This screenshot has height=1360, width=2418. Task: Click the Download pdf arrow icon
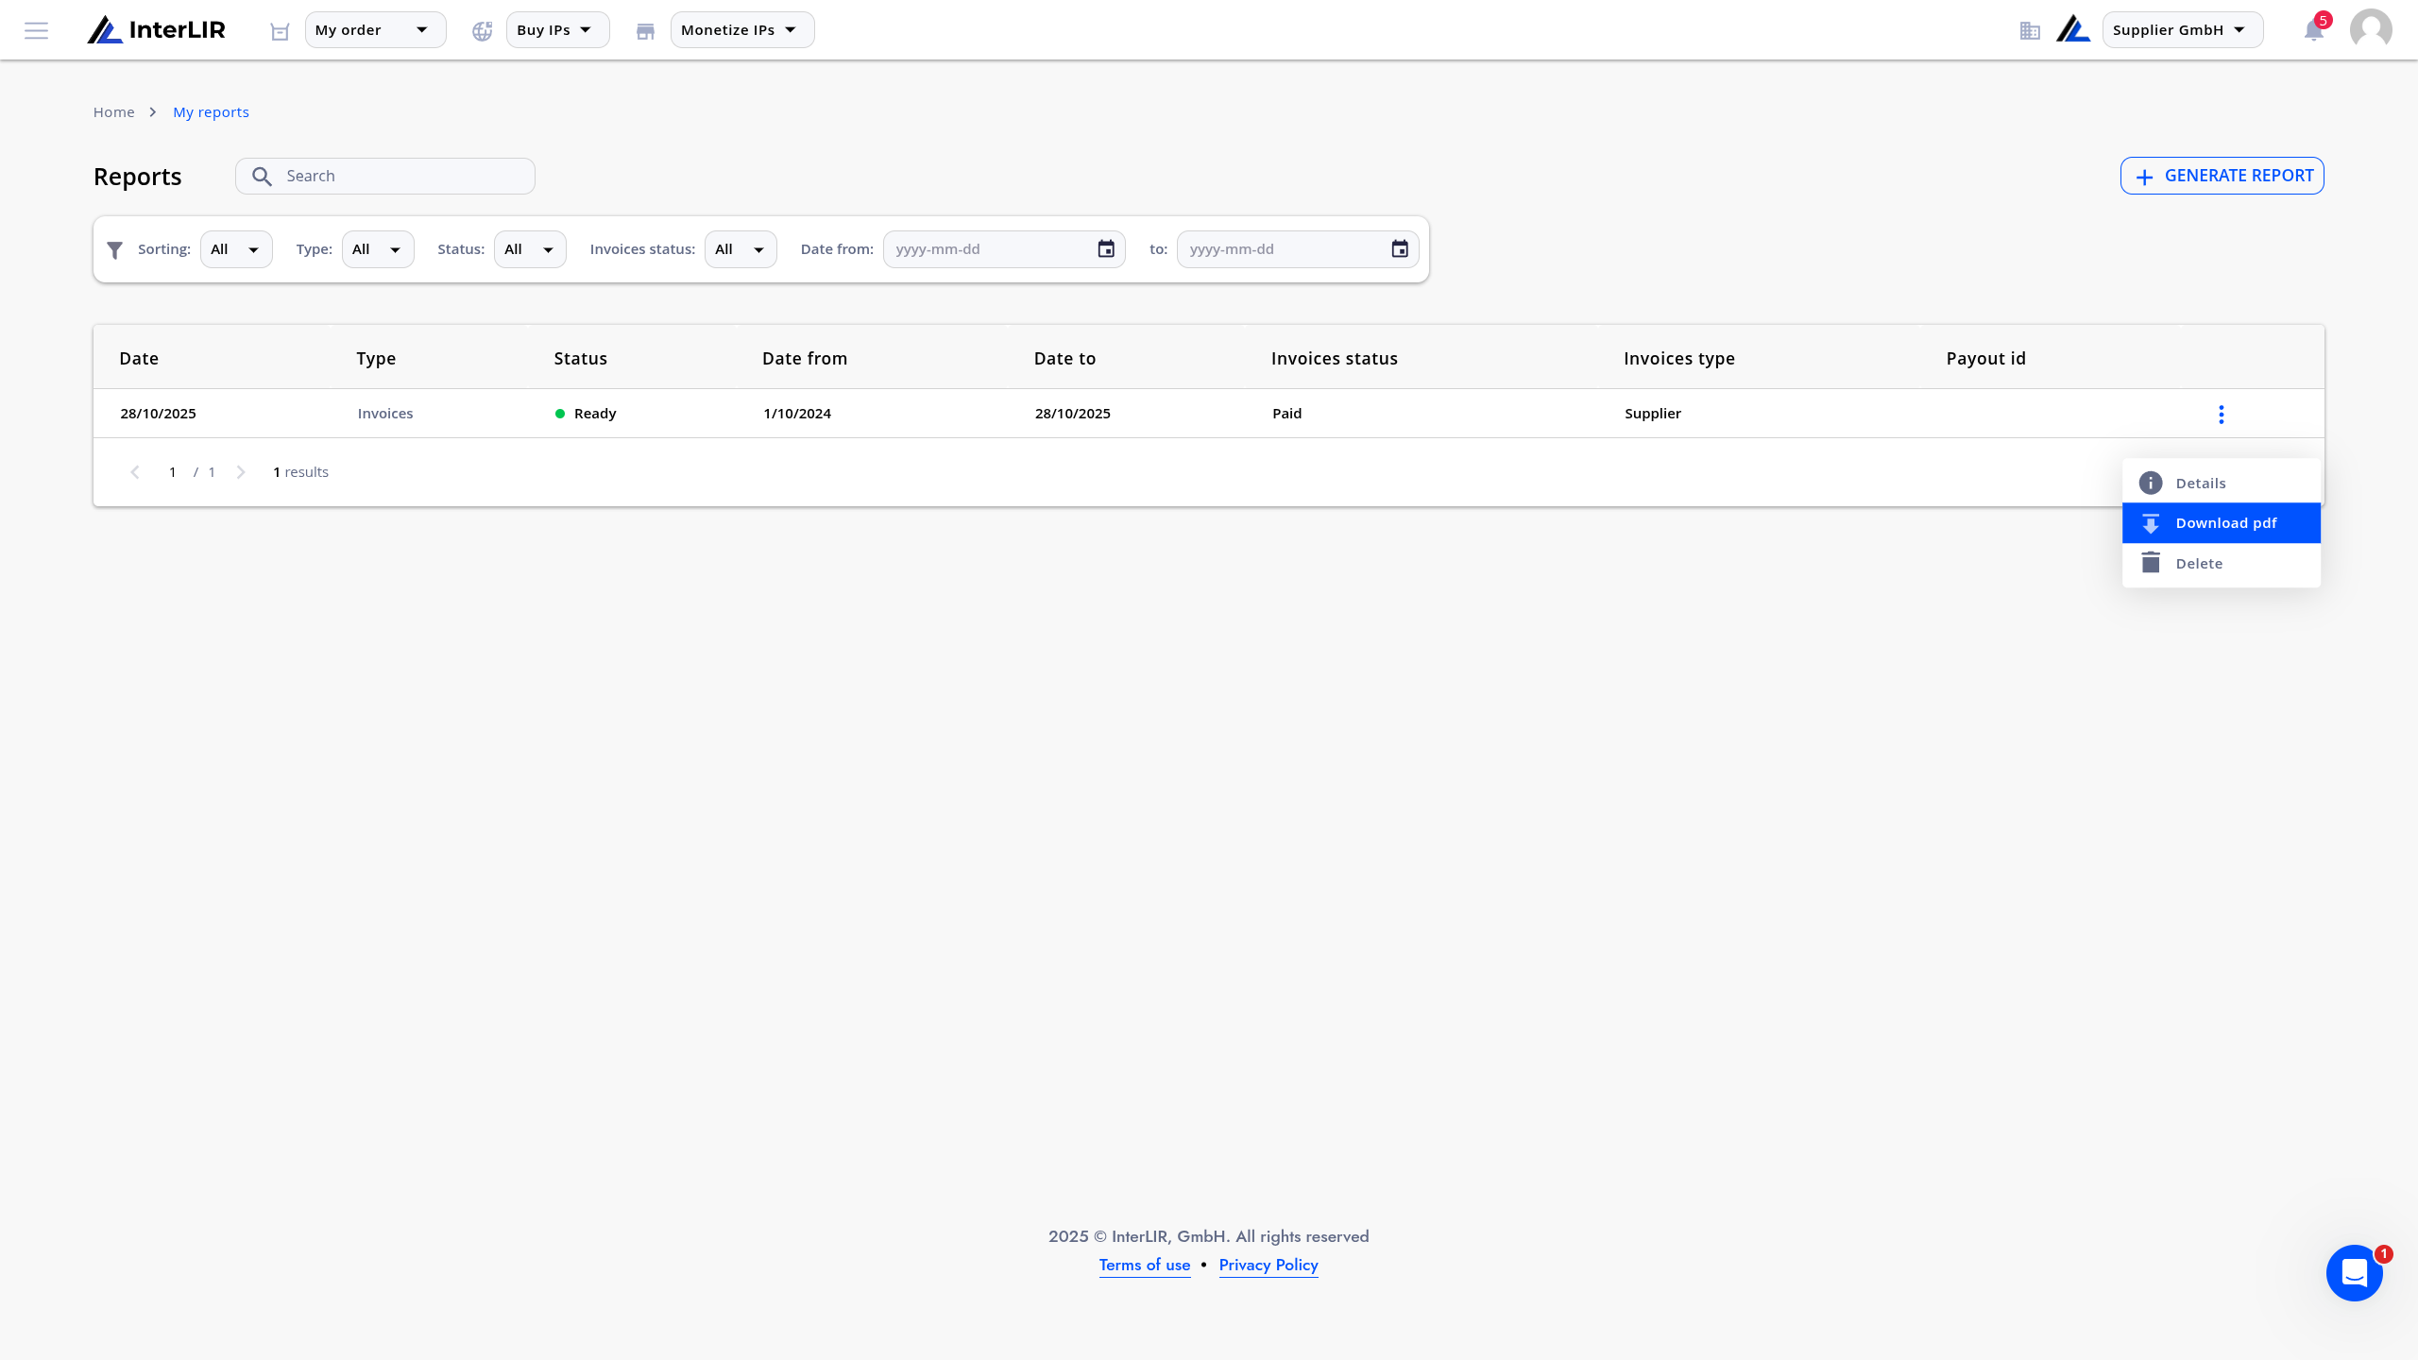[x=2151, y=523]
